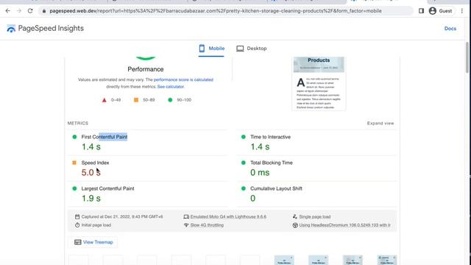The width and height of the screenshot is (471, 265).
Task: Click desktop monitor icon in tab
Action: (x=240, y=49)
